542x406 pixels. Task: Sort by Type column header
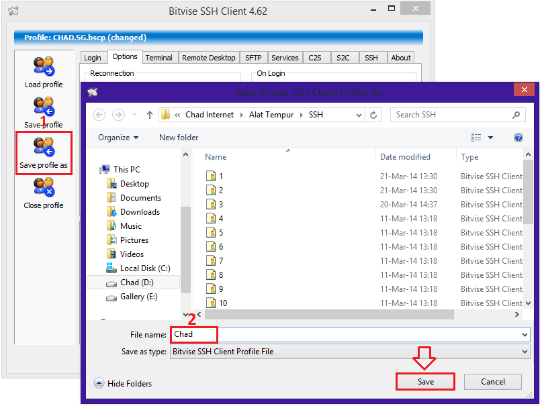(x=469, y=157)
